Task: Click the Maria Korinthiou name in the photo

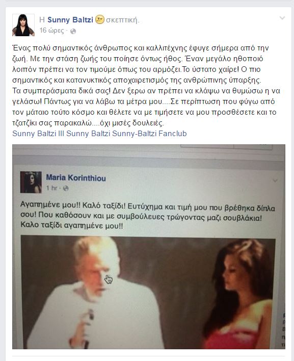Action: pos(76,178)
